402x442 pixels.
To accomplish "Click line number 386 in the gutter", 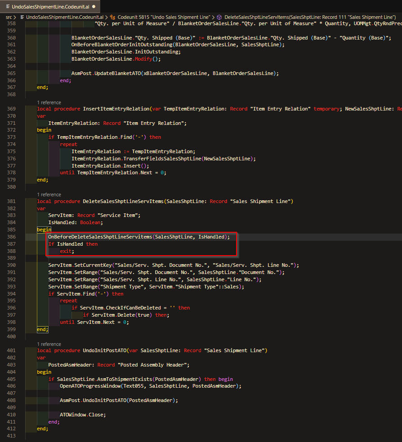I will pyautogui.click(x=11, y=237).
